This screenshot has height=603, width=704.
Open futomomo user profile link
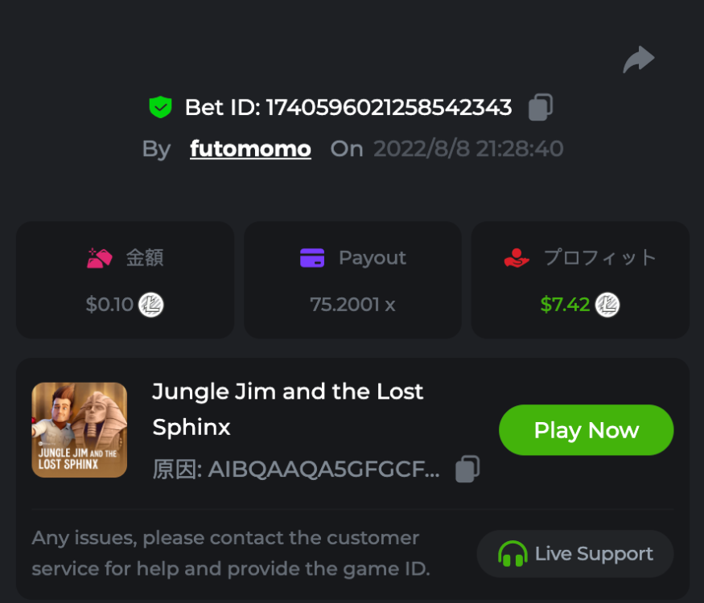coord(250,149)
